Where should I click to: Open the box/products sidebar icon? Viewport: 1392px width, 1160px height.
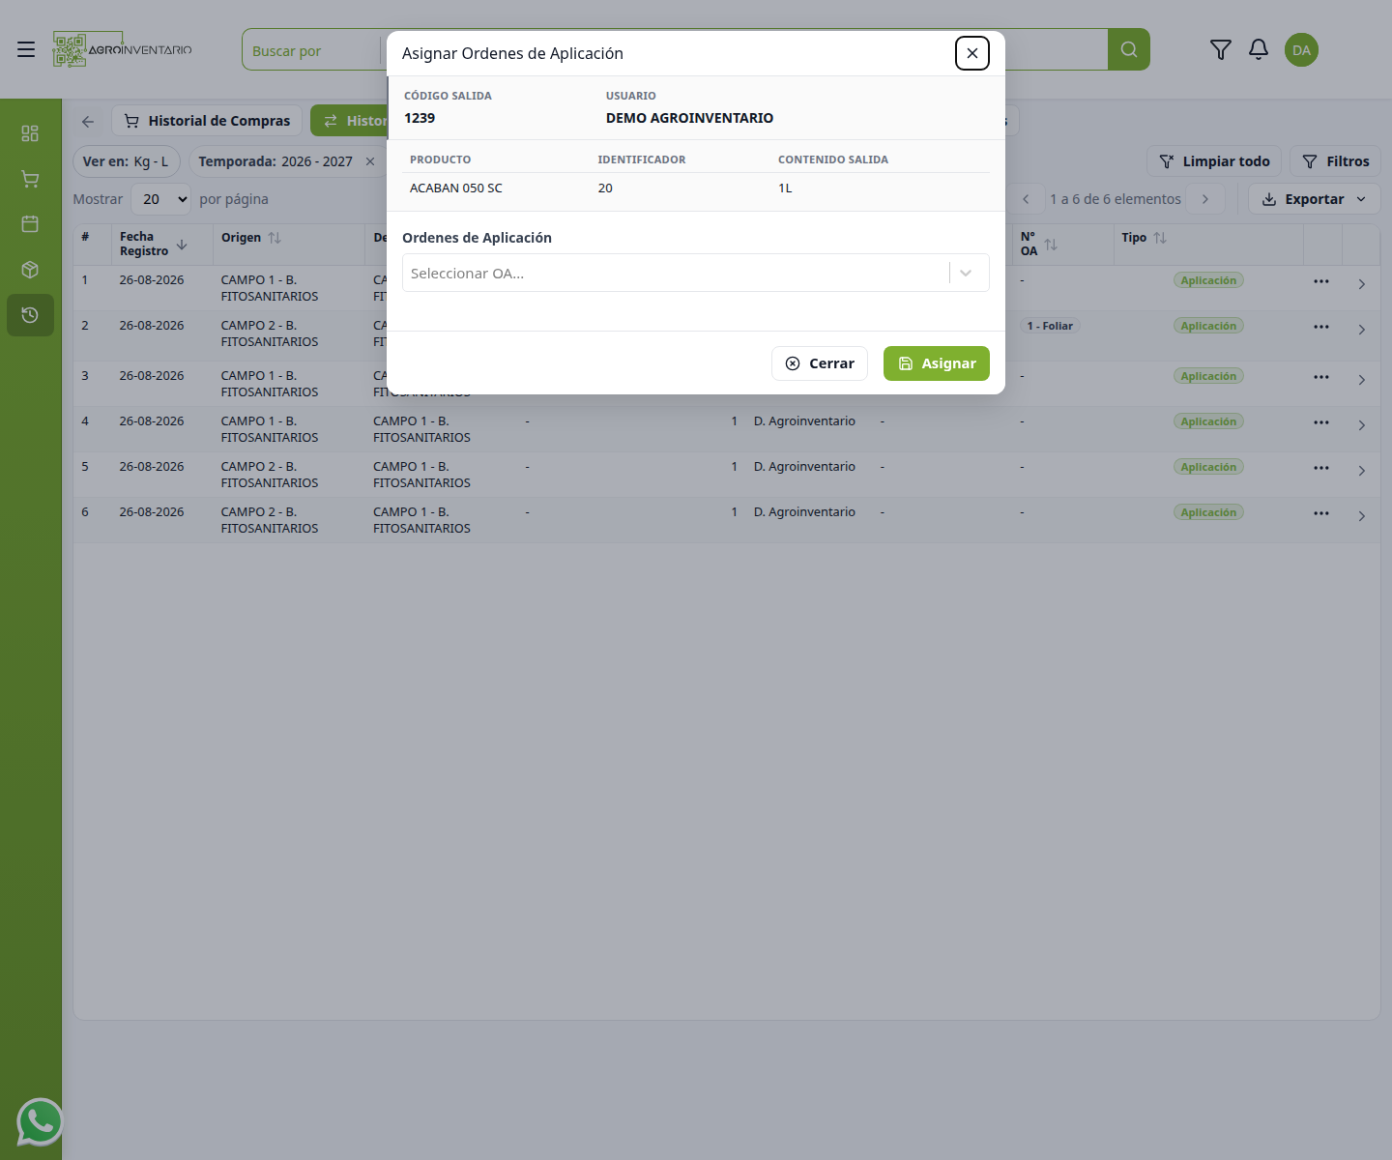pyautogui.click(x=30, y=270)
